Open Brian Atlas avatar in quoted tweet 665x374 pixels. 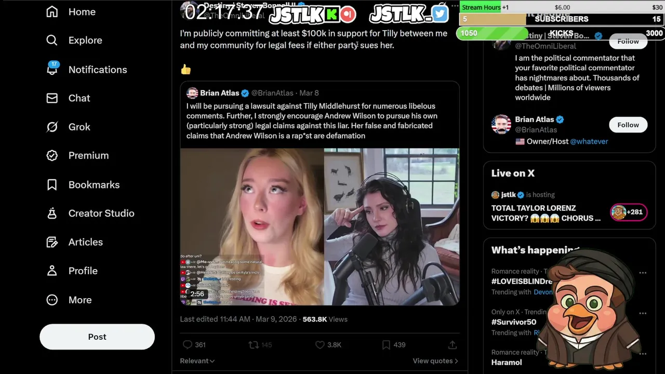coord(192,93)
